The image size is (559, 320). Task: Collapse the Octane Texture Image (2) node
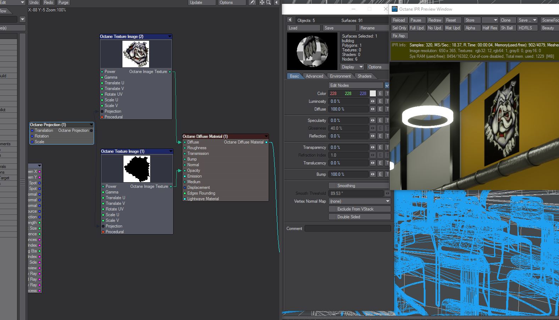pos(170,37)
